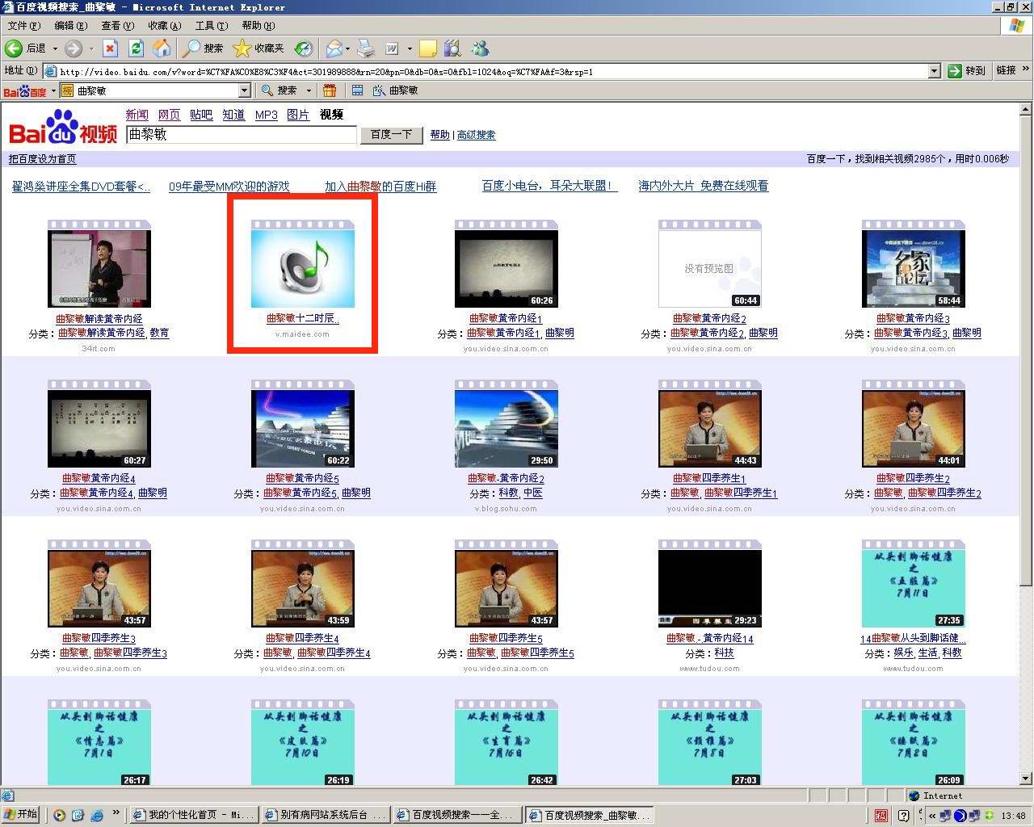
Task: Click the Print icon
Action: click(x=366, y=48)
